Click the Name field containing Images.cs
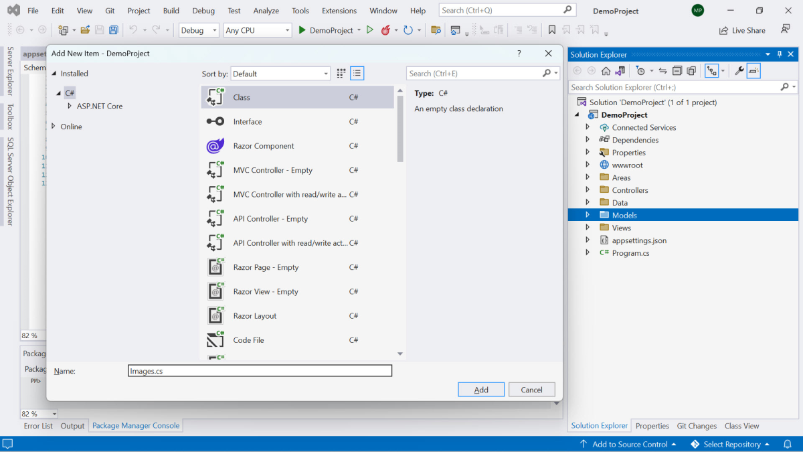The width and height of the screenshot is (803, 452). 260,371
